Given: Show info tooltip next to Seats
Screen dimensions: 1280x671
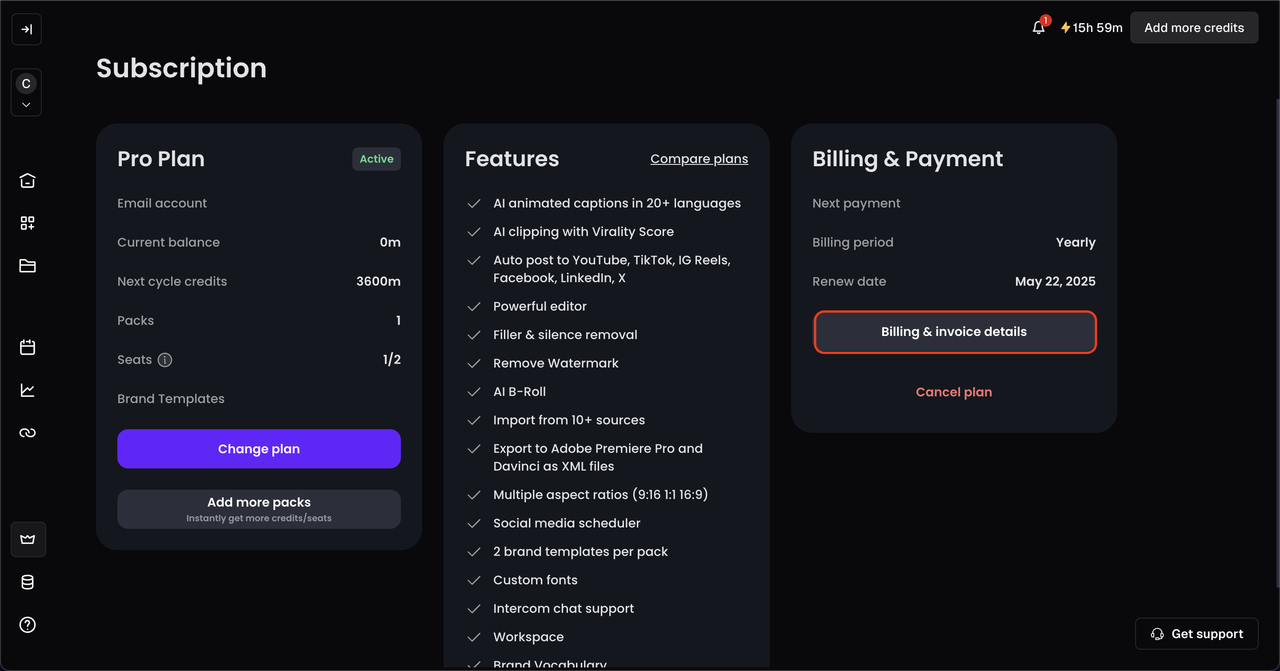Looking at the screenshot, I should (165, 359).
